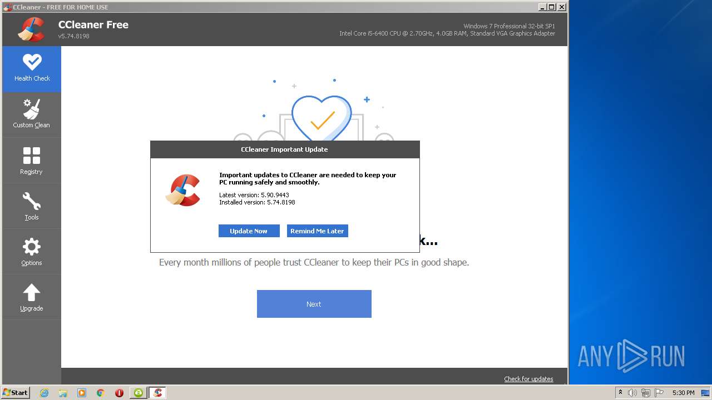
Task: Launch Internet Explorer from taskbar
Action: pos(44,393)
